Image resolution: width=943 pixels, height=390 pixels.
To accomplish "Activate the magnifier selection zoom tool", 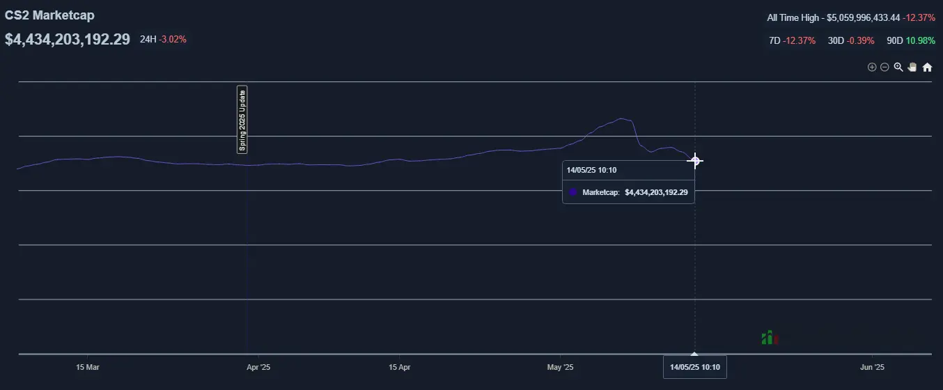I will click(898, 67).
